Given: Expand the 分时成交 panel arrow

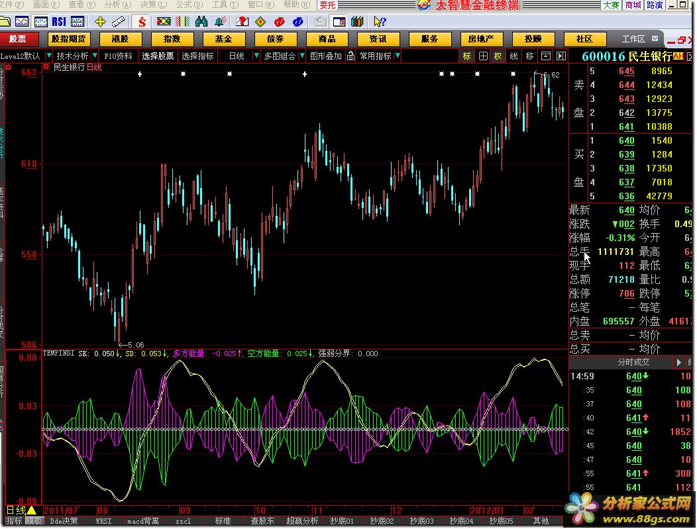Looking at the screenshot, I should point(678,362).
